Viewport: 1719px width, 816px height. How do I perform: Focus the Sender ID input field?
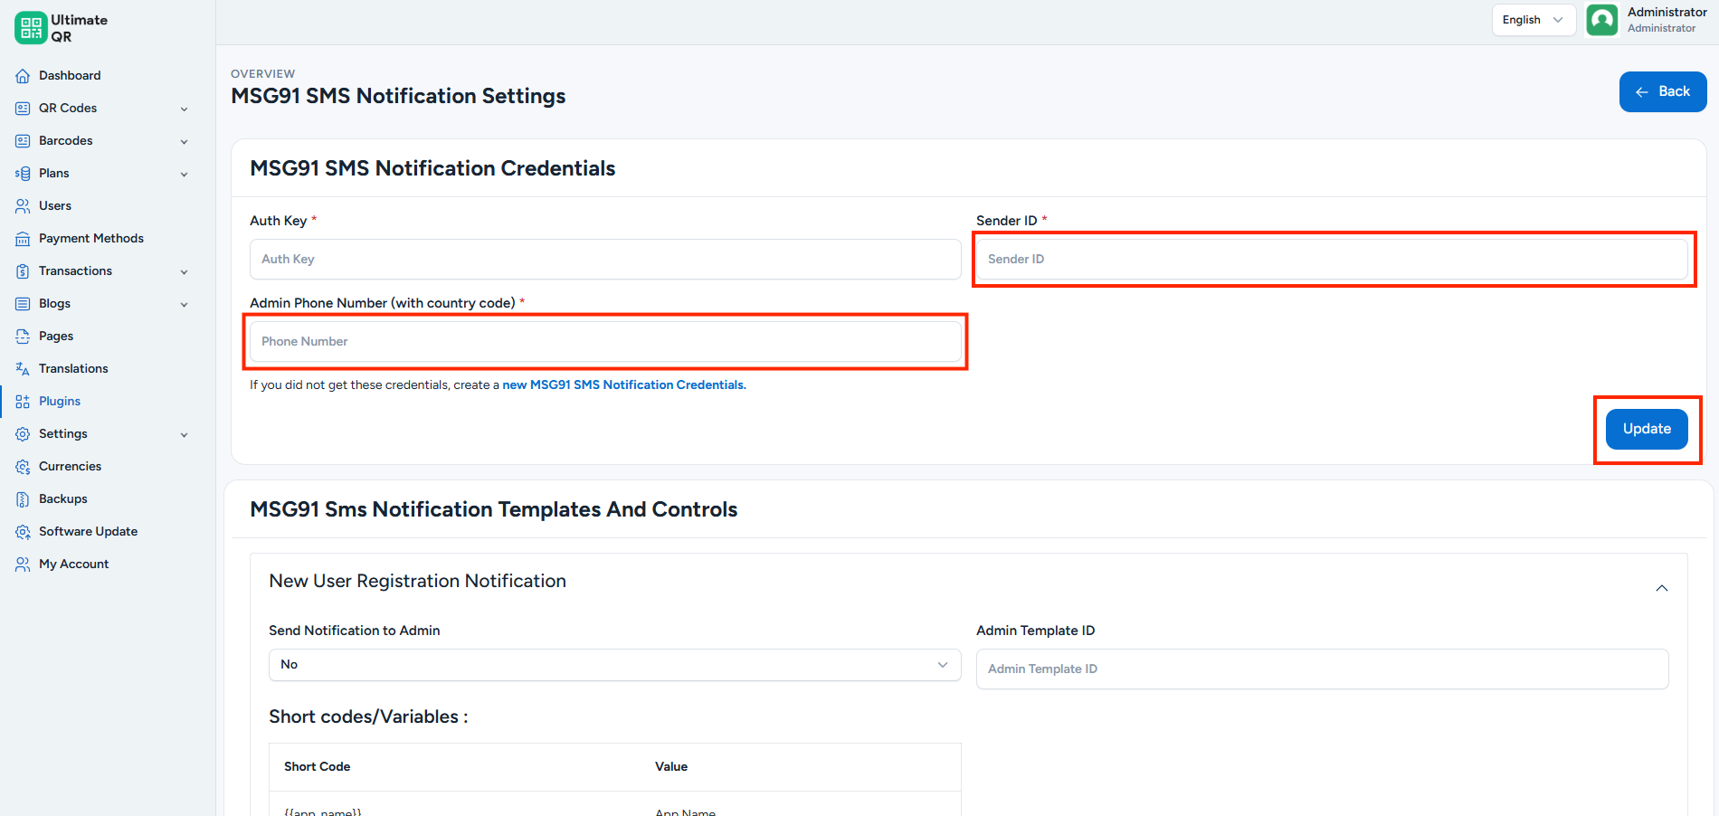[1332, 260]
